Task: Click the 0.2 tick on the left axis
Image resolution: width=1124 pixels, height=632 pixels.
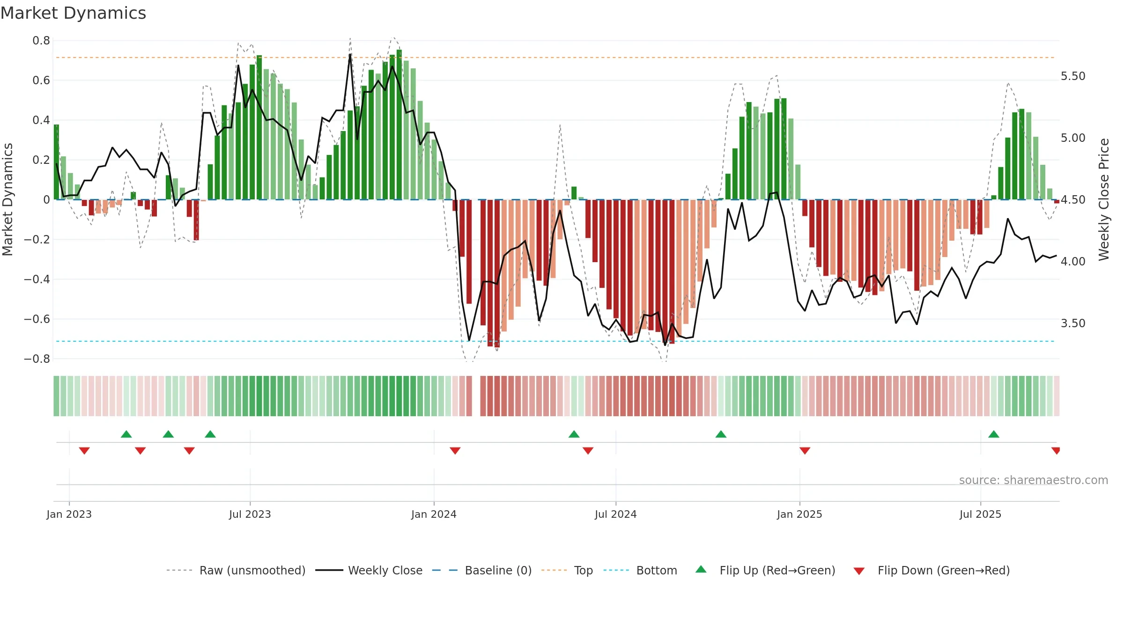Action: tap(41, 160)
